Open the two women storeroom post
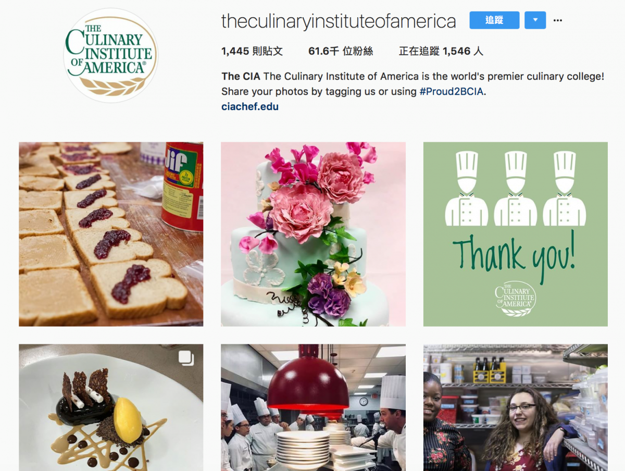The height and width of the screenshot is (471, 625). [x=515, y=407]
